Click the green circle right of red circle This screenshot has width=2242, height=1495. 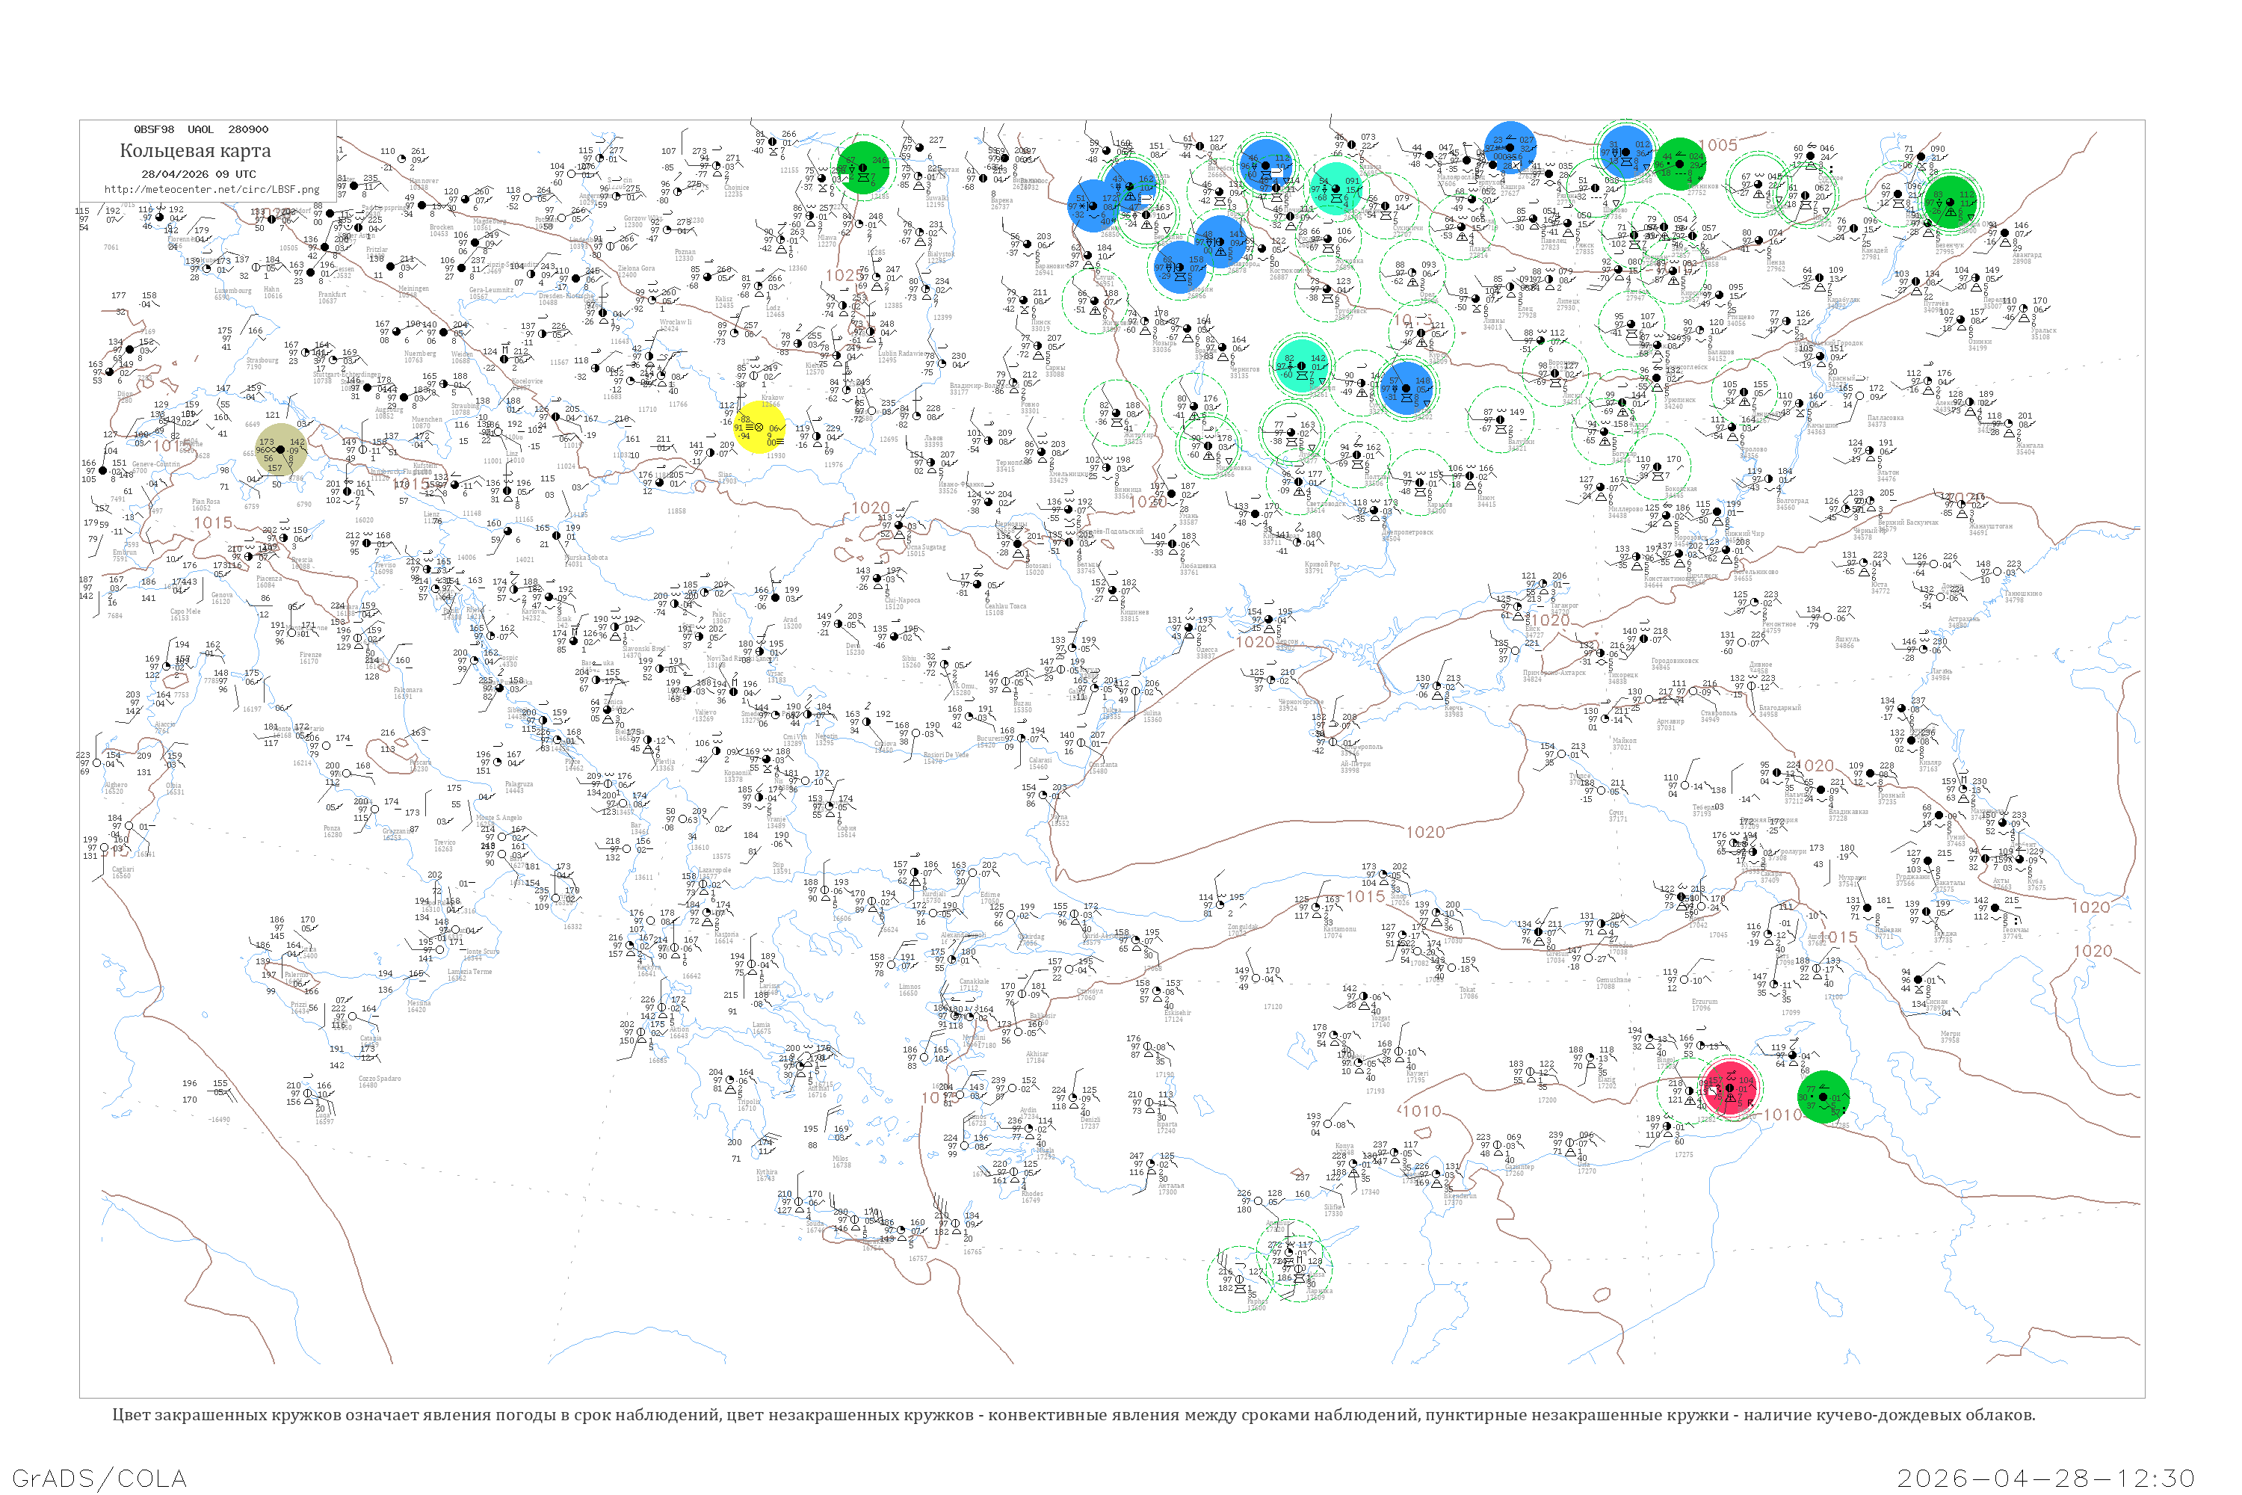click(1823, 1097)
